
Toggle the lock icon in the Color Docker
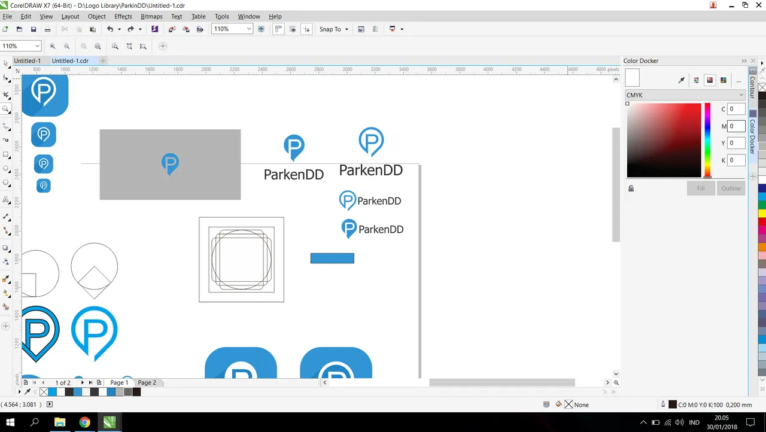click(631, 188)
